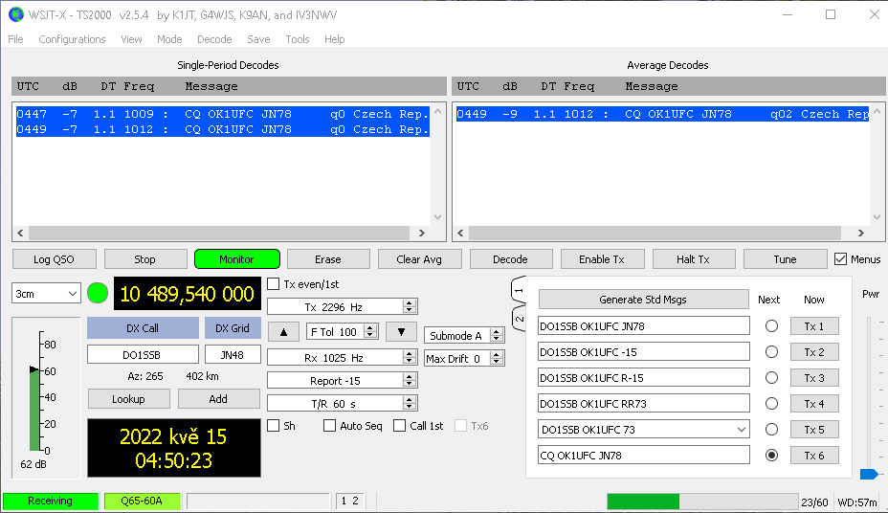
Task: Open the Configurations menu
Action: pos(72,39)
